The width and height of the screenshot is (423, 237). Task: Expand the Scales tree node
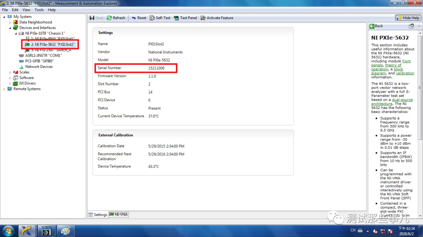[10, 72]
